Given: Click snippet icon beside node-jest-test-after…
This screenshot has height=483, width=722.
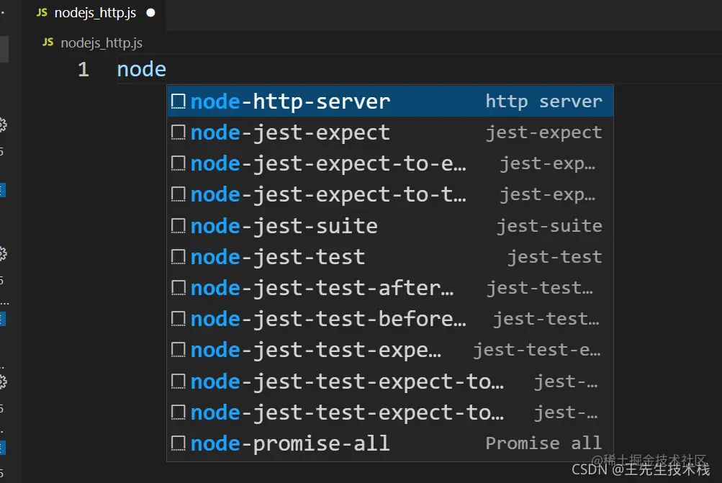Looking at the screenshot, I should pos(179,288).
